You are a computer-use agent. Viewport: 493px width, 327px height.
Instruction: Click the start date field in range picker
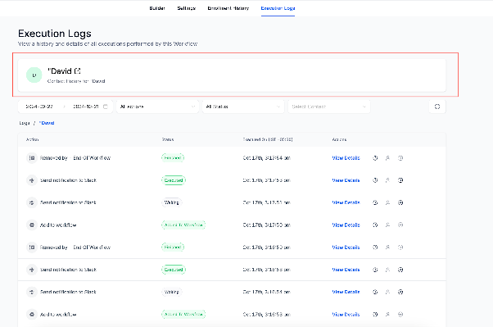pos(39,107)
